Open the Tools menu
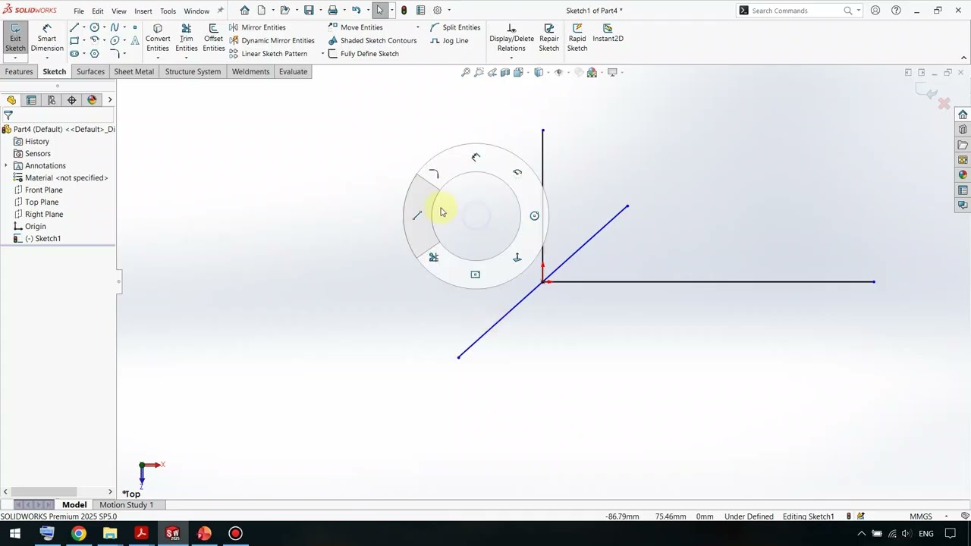 pos(168,11)
